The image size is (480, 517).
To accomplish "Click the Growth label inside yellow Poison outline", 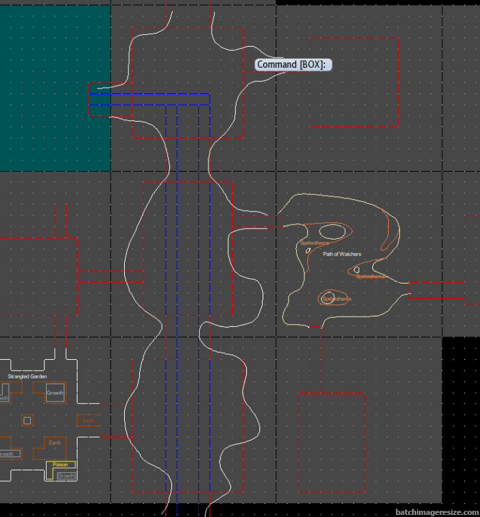I will click(66, 475).
